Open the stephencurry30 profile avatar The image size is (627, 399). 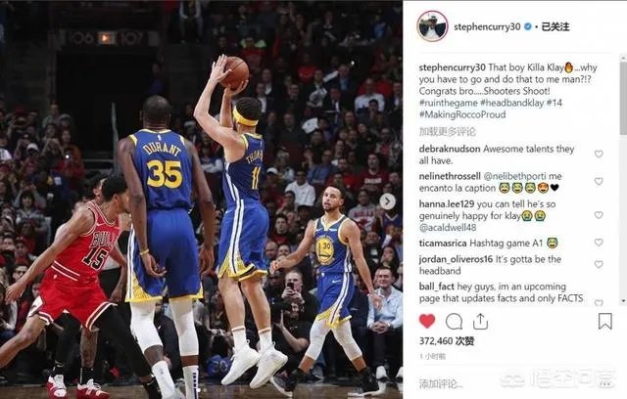click(432, 26)
